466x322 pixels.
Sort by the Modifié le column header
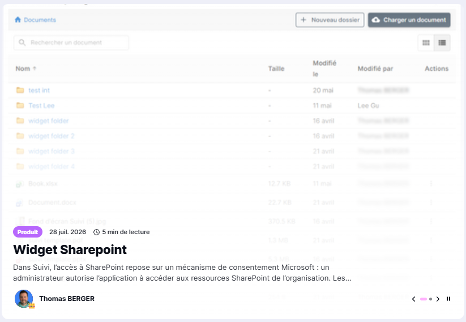point(324,69)
